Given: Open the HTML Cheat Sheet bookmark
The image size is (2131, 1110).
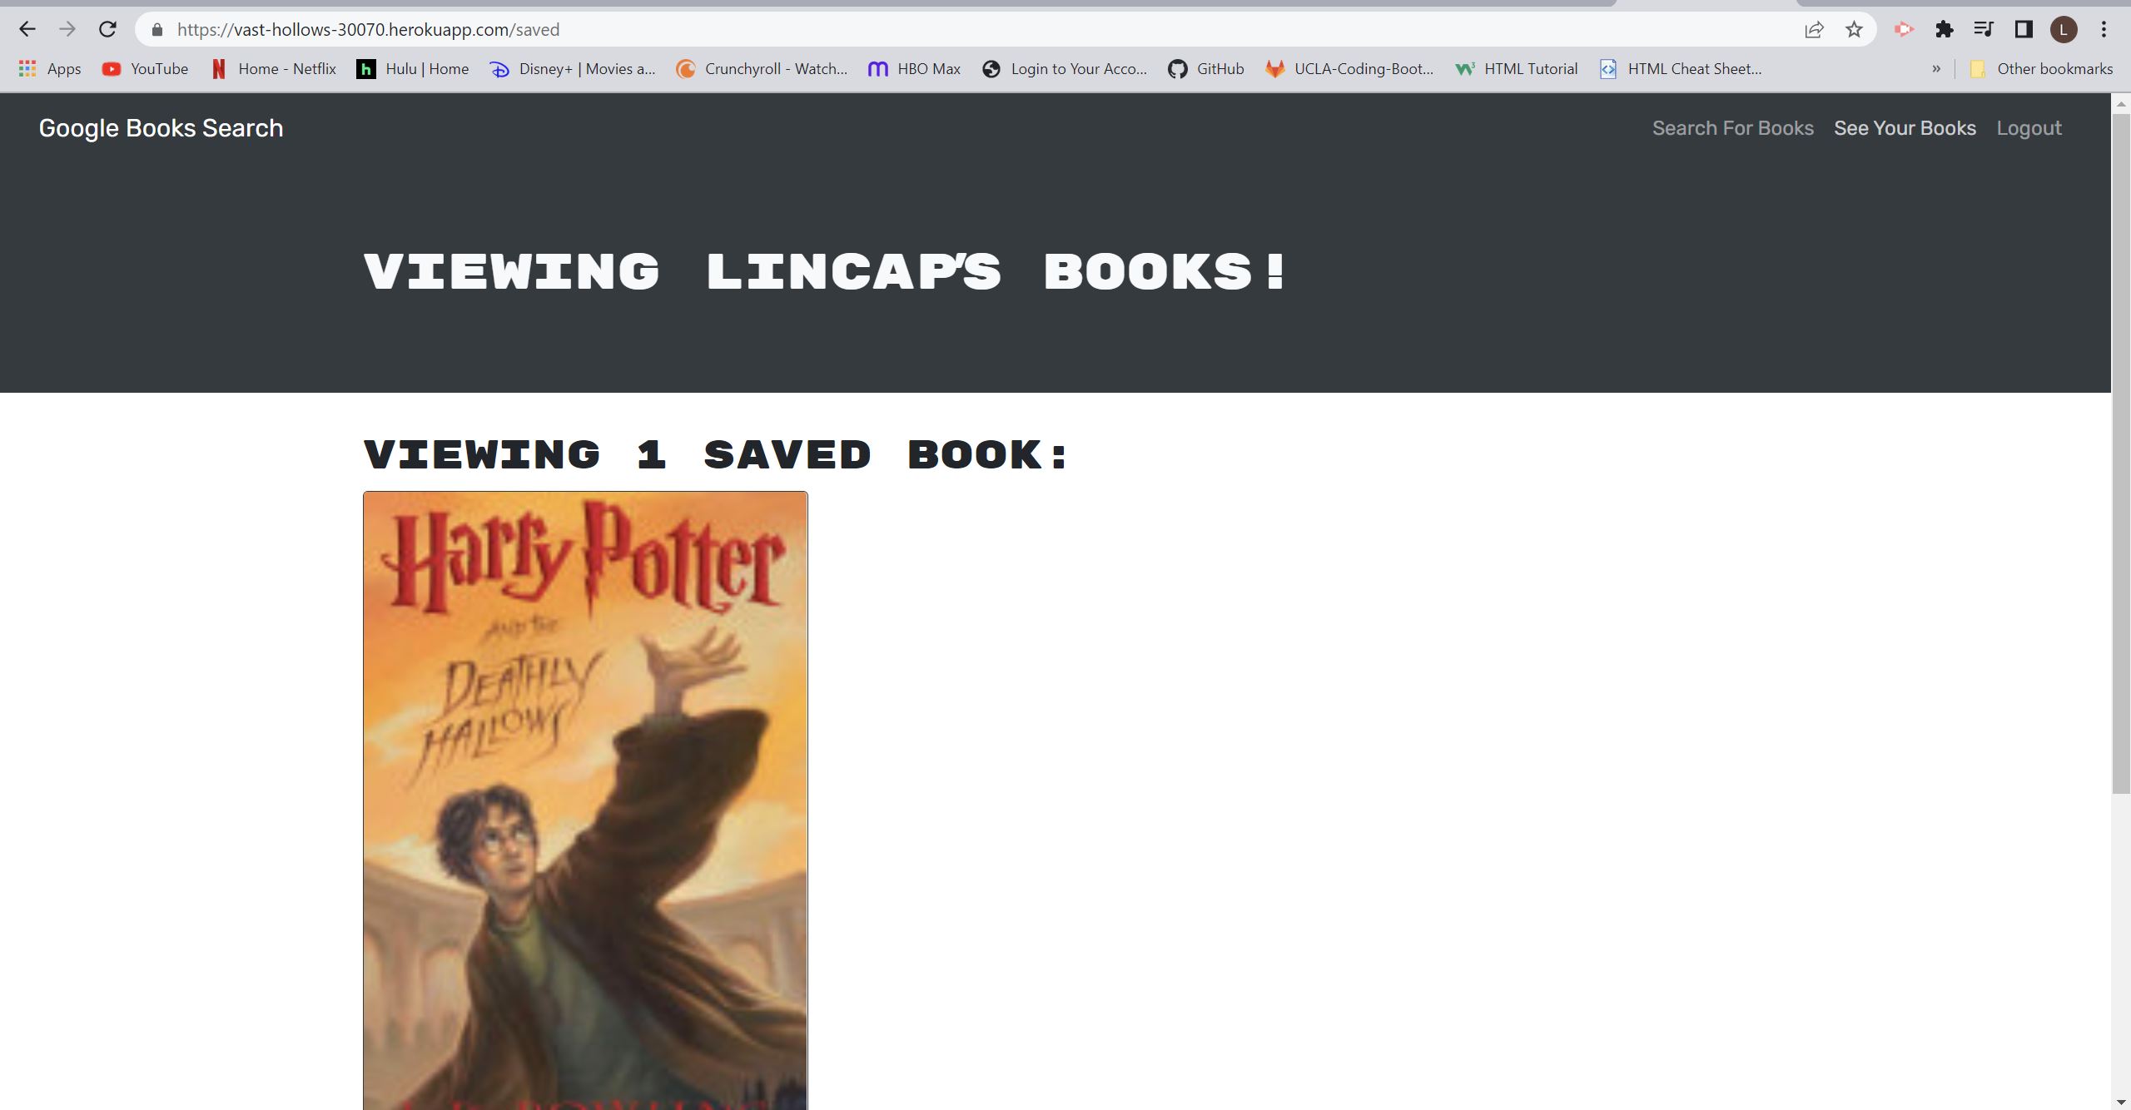Looking at the screenshot, I should point(1681,69).
